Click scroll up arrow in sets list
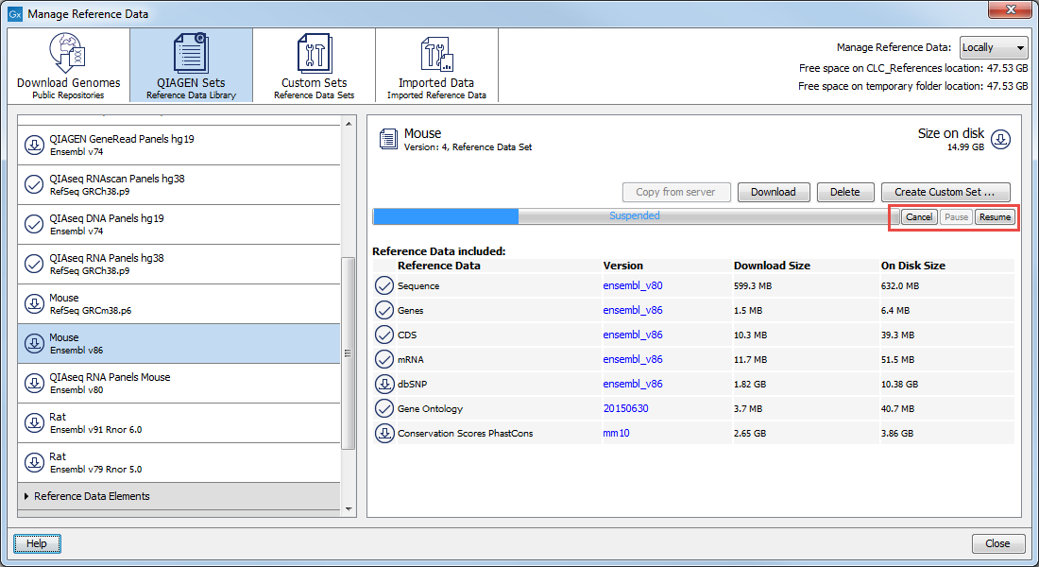The width and height of the screenshot is (1039, 567). [349, 124]
